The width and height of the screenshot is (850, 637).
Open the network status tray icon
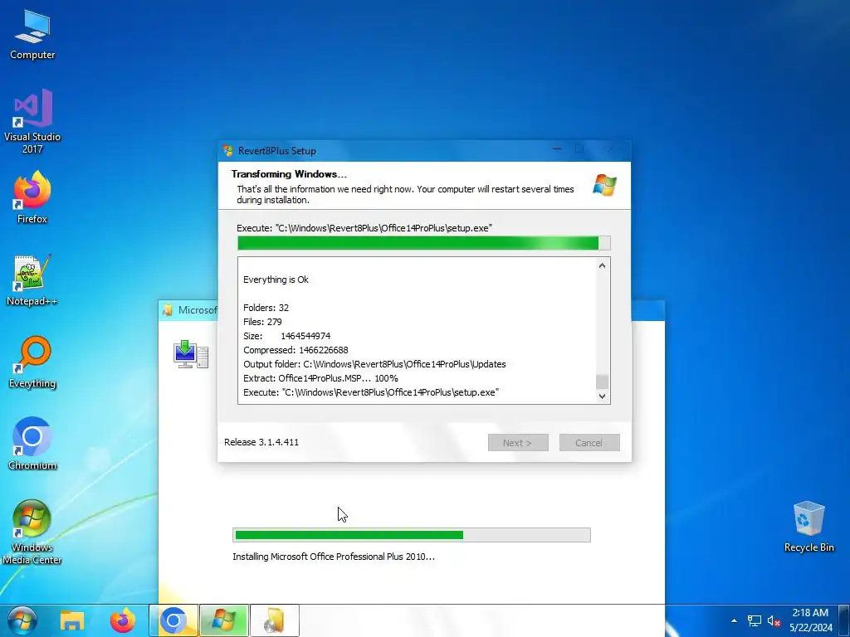pyautogui.click(x=754, y=620)
